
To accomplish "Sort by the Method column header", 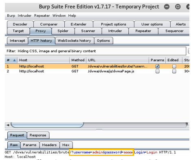I will click(x=78, y=60).
